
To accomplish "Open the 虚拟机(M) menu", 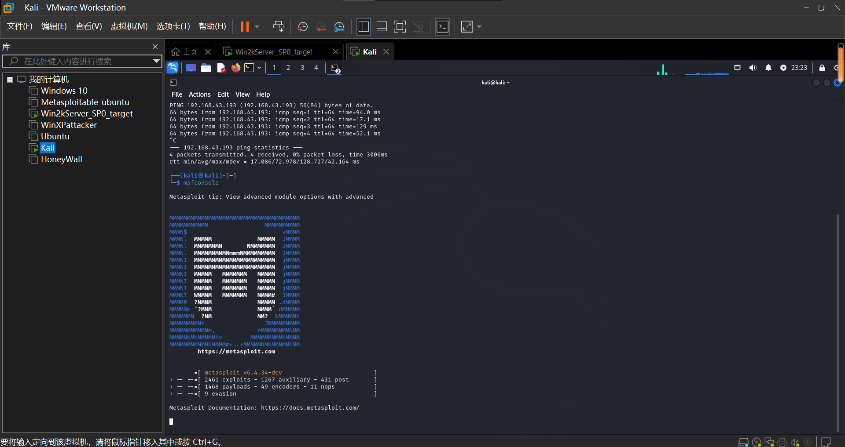I will click(x=129, y=26).
